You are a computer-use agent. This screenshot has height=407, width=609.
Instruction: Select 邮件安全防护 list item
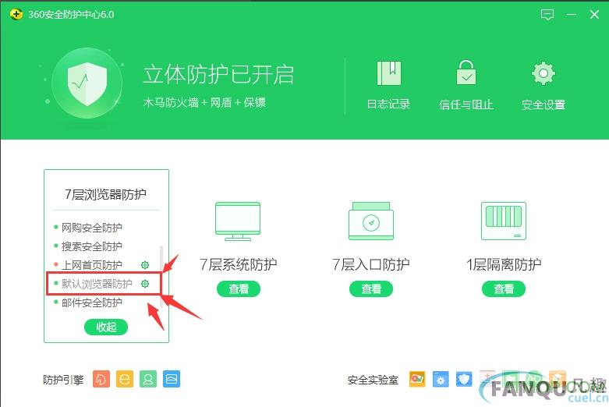tap(92, 303)
